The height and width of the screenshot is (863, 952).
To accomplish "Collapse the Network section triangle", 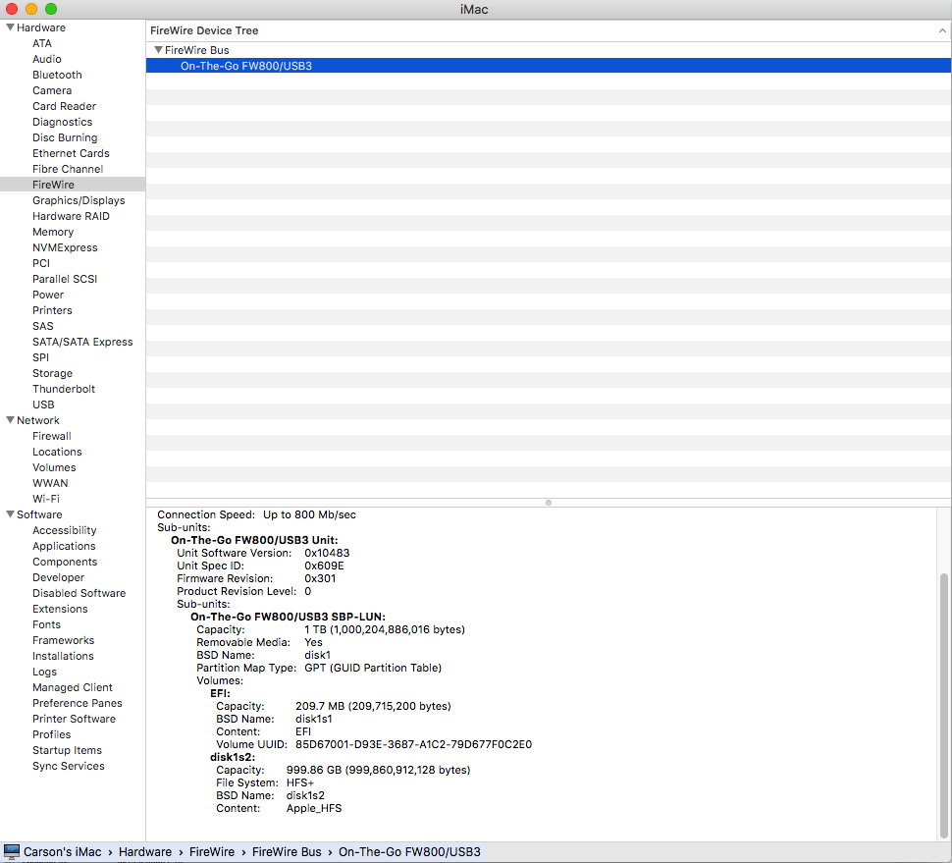I will (x=10, y=420).
